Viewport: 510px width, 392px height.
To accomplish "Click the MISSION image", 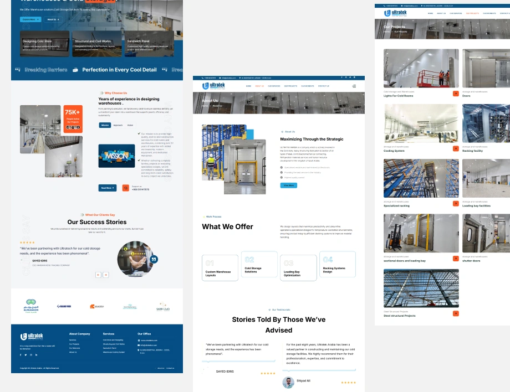I will point(117,156).
